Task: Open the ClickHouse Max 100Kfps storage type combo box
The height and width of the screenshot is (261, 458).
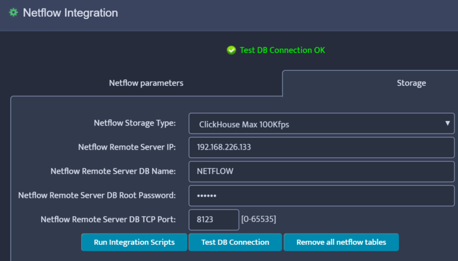Action: point(316,124)
